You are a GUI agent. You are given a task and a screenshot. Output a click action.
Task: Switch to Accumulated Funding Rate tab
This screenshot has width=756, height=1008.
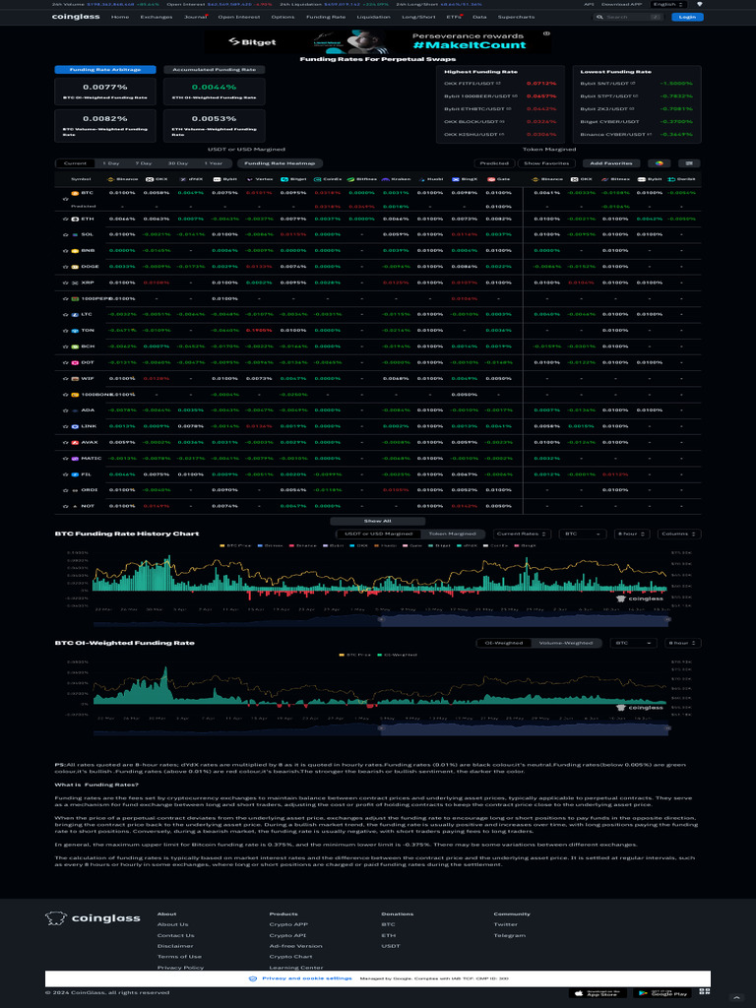tap(214, 70)
